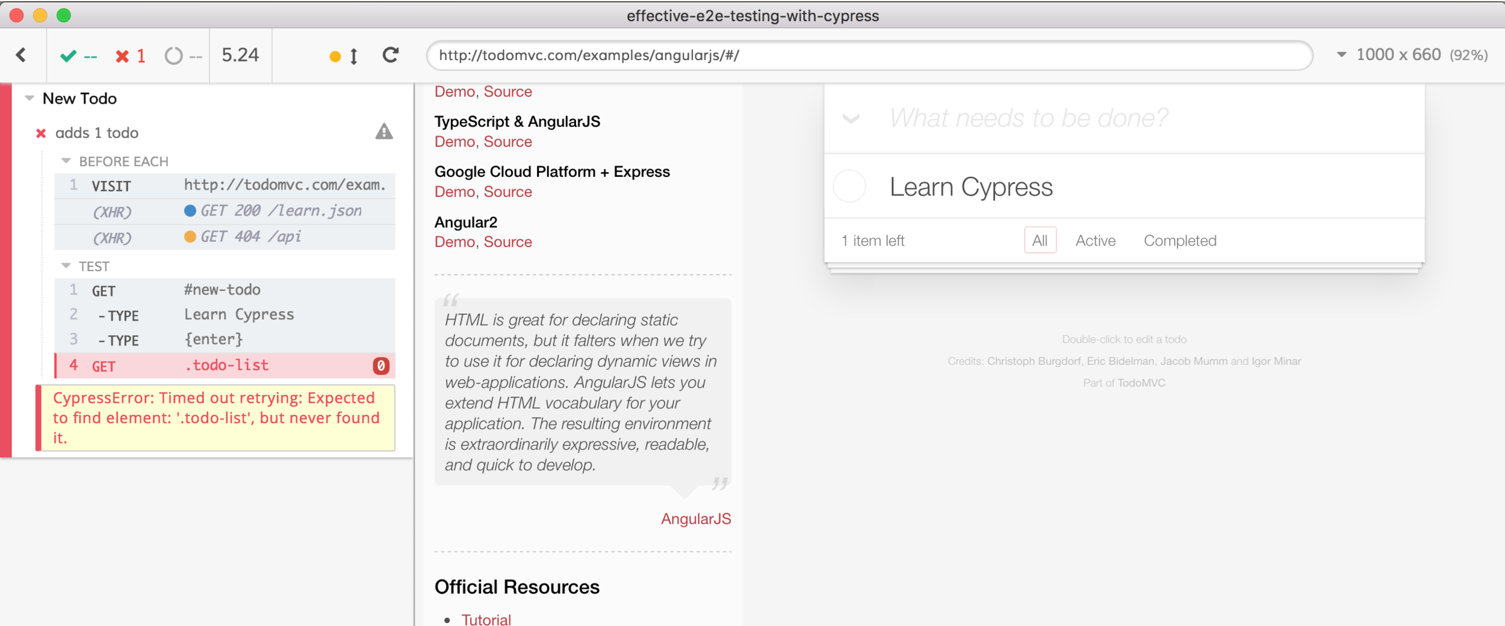Click the 5.24 duration readout
Image resolution: width=1505 pixels, height=626 pixels.
tap(240, 55)
